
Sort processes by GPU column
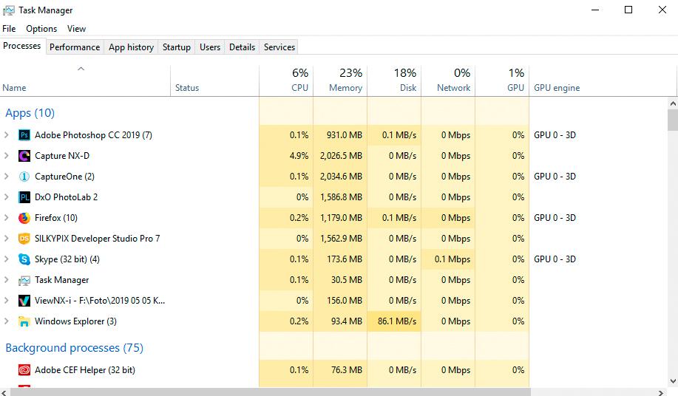pyautogui.click(x=503, y=81)
